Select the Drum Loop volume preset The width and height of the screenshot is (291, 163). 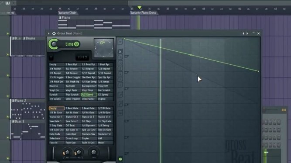pos(73,138)
